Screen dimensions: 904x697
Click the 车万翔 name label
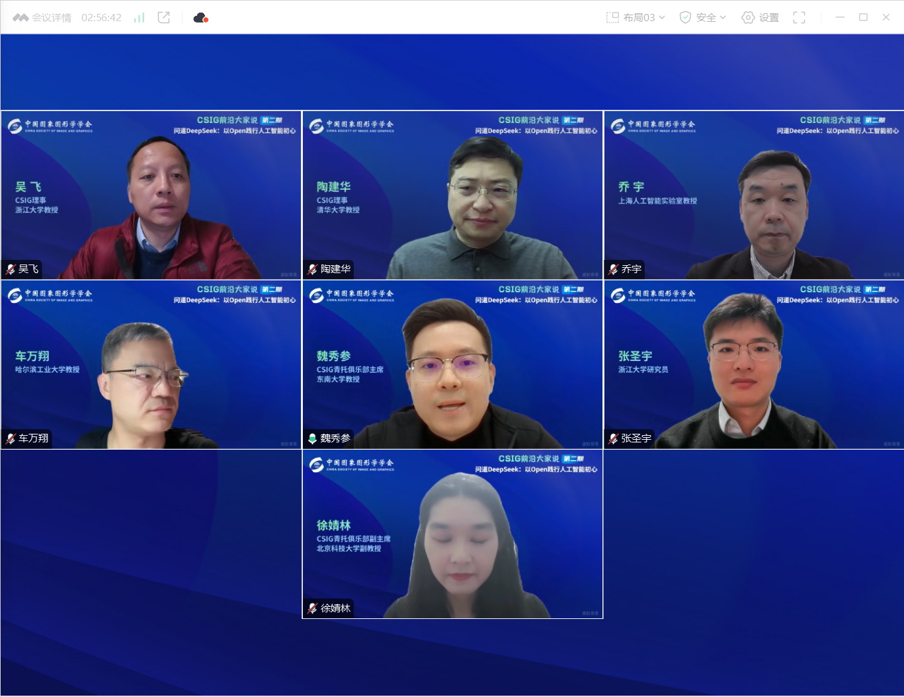(x=34, y=438)
